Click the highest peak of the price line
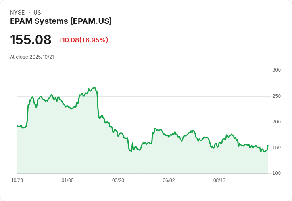292x201 pixels. click(94, 87)
